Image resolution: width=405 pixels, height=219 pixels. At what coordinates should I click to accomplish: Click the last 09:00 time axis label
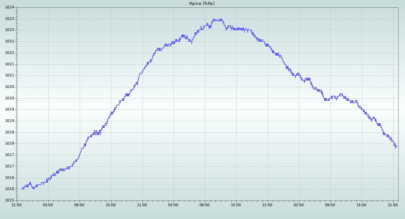point(330,205)
